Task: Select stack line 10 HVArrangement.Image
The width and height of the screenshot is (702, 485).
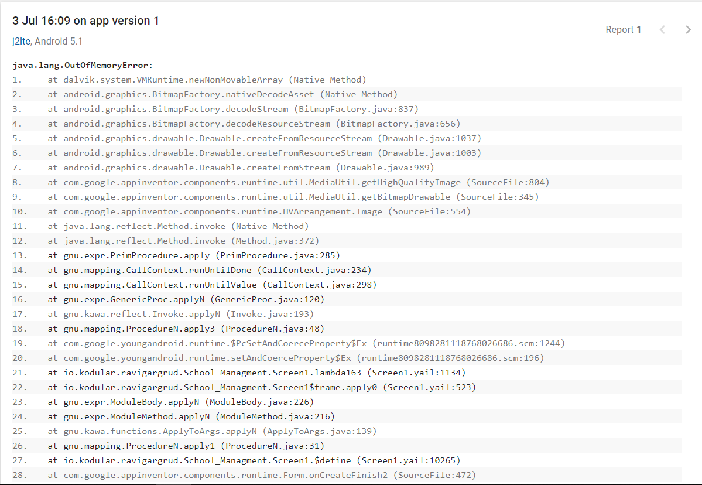Action: [x=259, y=211]
